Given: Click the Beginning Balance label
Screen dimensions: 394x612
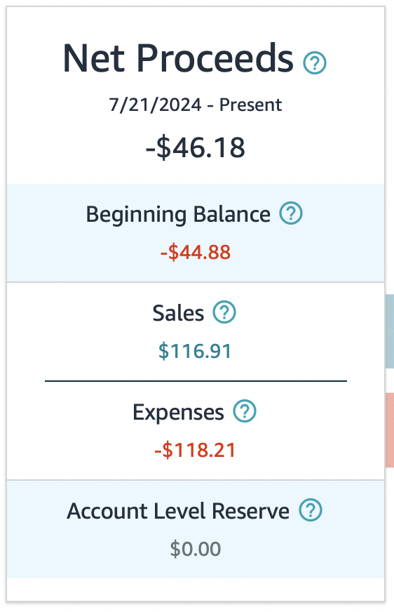Looking at the screenshot, I should coord(178,214).
